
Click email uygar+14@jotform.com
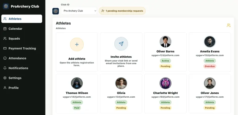(77, 97)
